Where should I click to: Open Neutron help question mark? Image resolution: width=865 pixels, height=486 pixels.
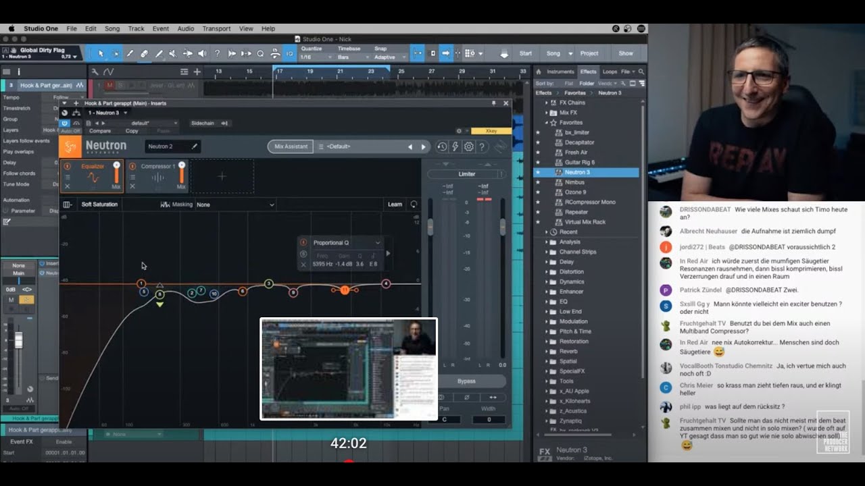[x=483, y=146]
